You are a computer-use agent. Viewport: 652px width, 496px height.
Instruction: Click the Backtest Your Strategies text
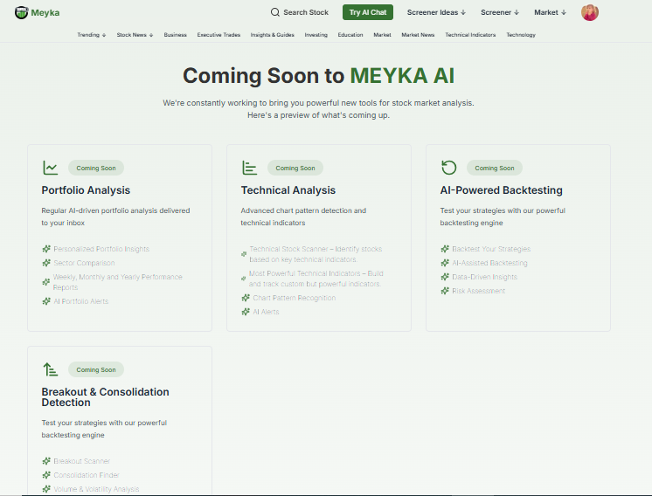[491, 249]
